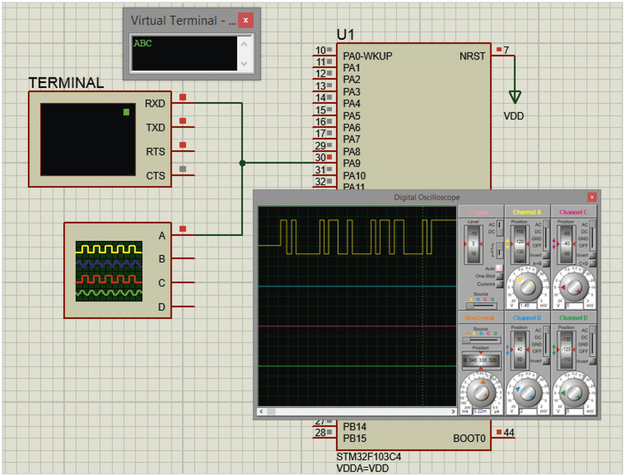Toggle Invert for Channel D
Image resolution: width=625 pixels, height=476 pixels.
pos(593,361)
